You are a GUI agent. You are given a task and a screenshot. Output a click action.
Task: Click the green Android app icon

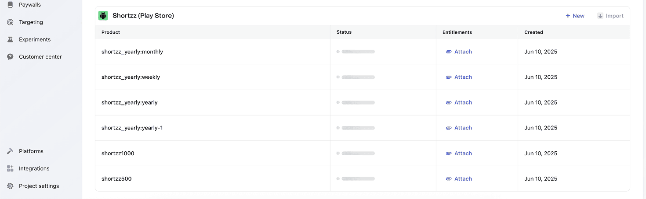tap(103, 16)
